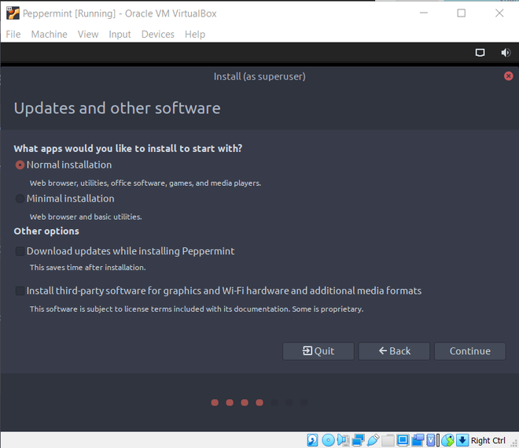Click 'This saves time after installation.' text

pyautogui.click(x=88, y=268)
